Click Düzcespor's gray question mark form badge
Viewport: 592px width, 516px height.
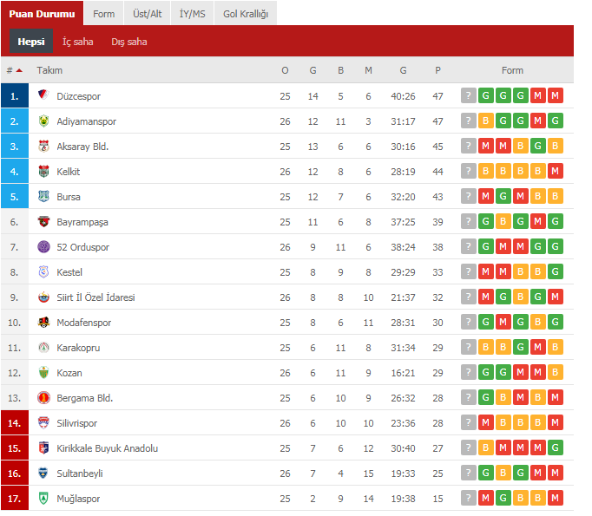[x=468, y=95]
